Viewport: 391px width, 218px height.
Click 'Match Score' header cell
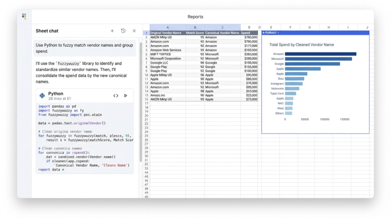click(x=195, y=33)
